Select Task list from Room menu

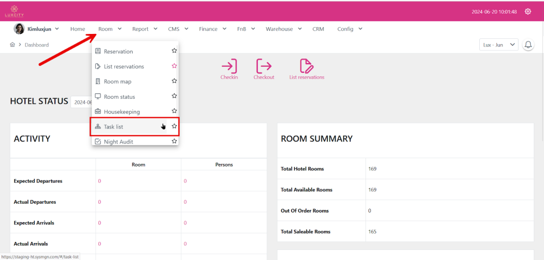click(x=114, y=127)
